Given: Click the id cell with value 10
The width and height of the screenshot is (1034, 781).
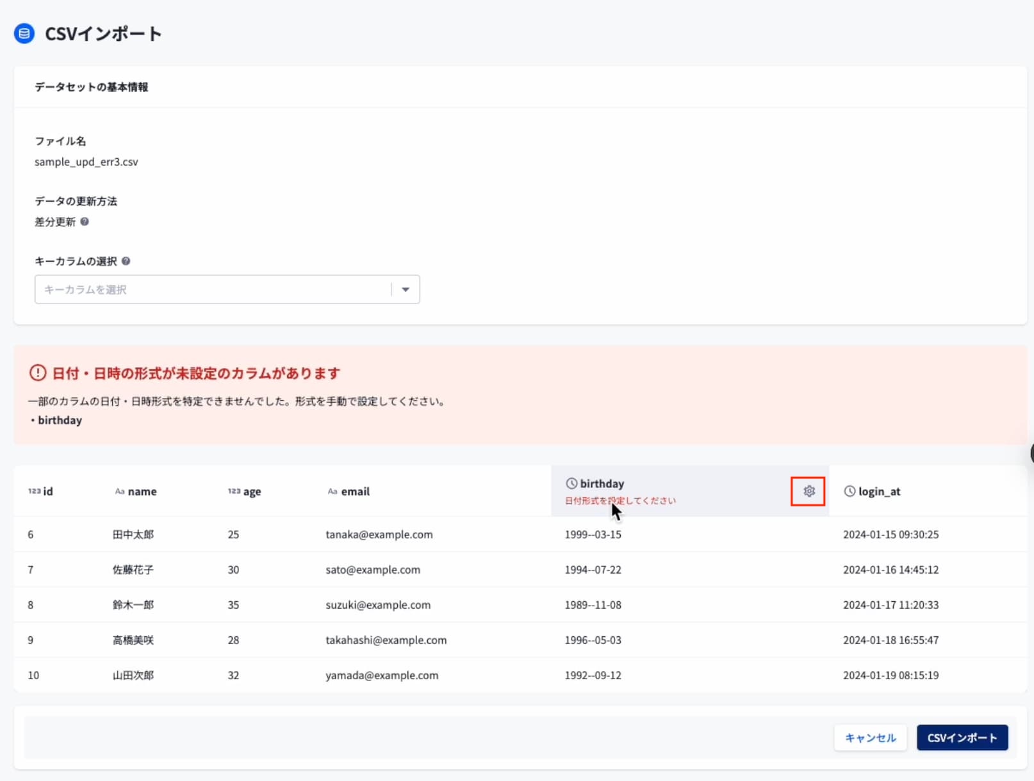Looking at the screenshot, I should pos(33,675).
